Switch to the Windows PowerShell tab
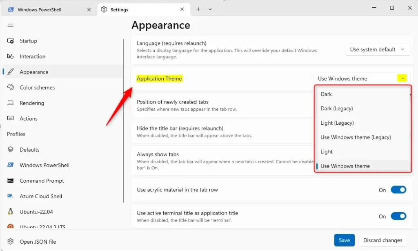 pos(49,10)
